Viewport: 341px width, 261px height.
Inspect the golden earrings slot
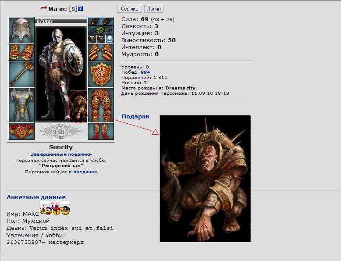point(101,21)
